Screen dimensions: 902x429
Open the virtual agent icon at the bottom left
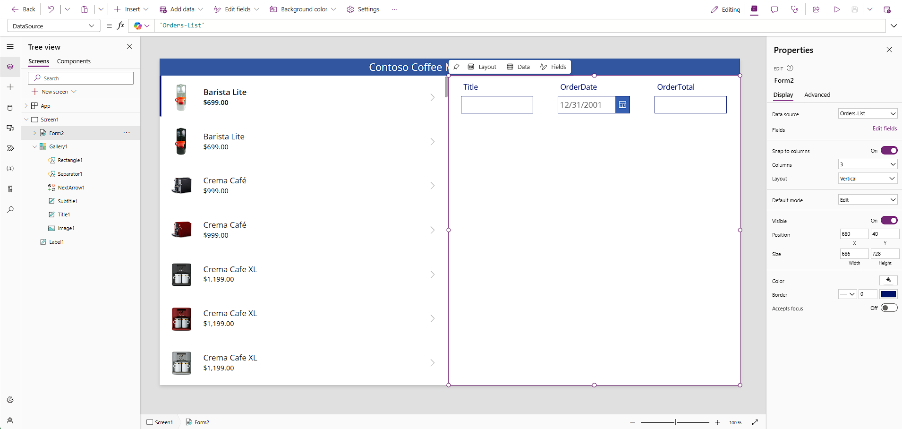[10, 420]
